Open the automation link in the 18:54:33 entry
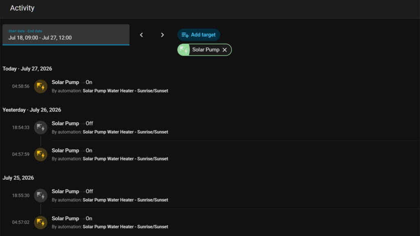This screenshot has width=420, height=236. pyautogui.click(x=126, y=132)
